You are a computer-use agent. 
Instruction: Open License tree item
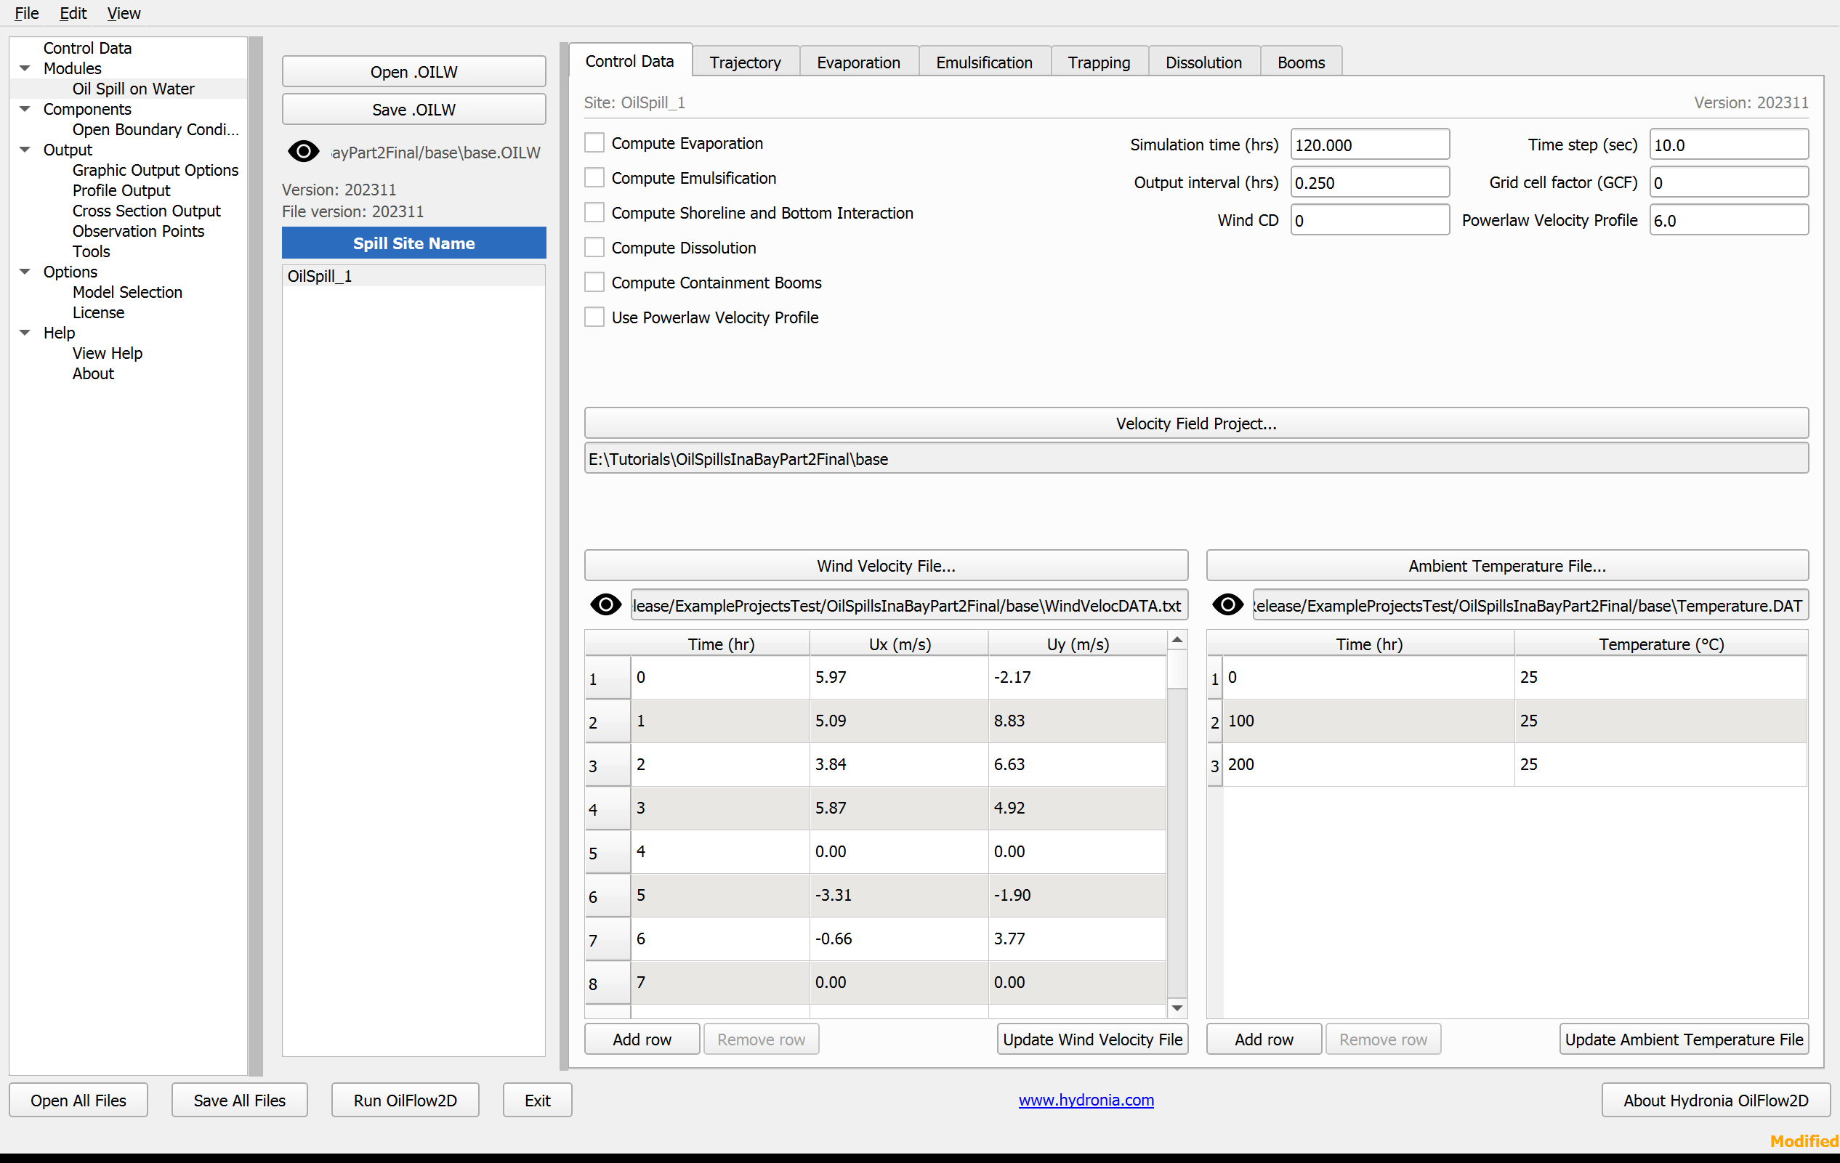click(98, 312)
